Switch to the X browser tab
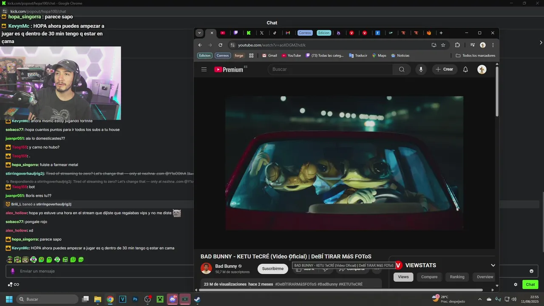Screen dimensions: 544x306 [262, 33]
